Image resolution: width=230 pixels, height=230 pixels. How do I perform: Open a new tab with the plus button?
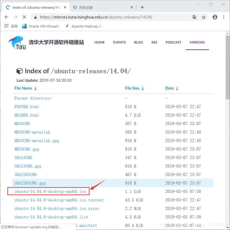point(142,7)
